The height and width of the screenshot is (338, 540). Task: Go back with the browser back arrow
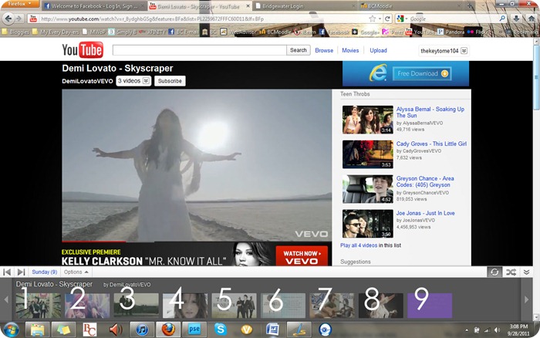pyautogui.click(x=8, y=19)
